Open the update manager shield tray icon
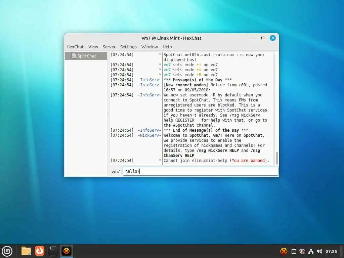344x258 pixels. [x=302, y=251]
